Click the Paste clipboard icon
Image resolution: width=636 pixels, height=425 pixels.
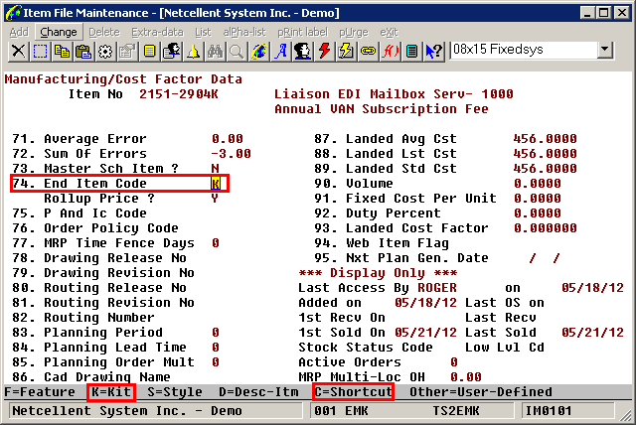83,52
